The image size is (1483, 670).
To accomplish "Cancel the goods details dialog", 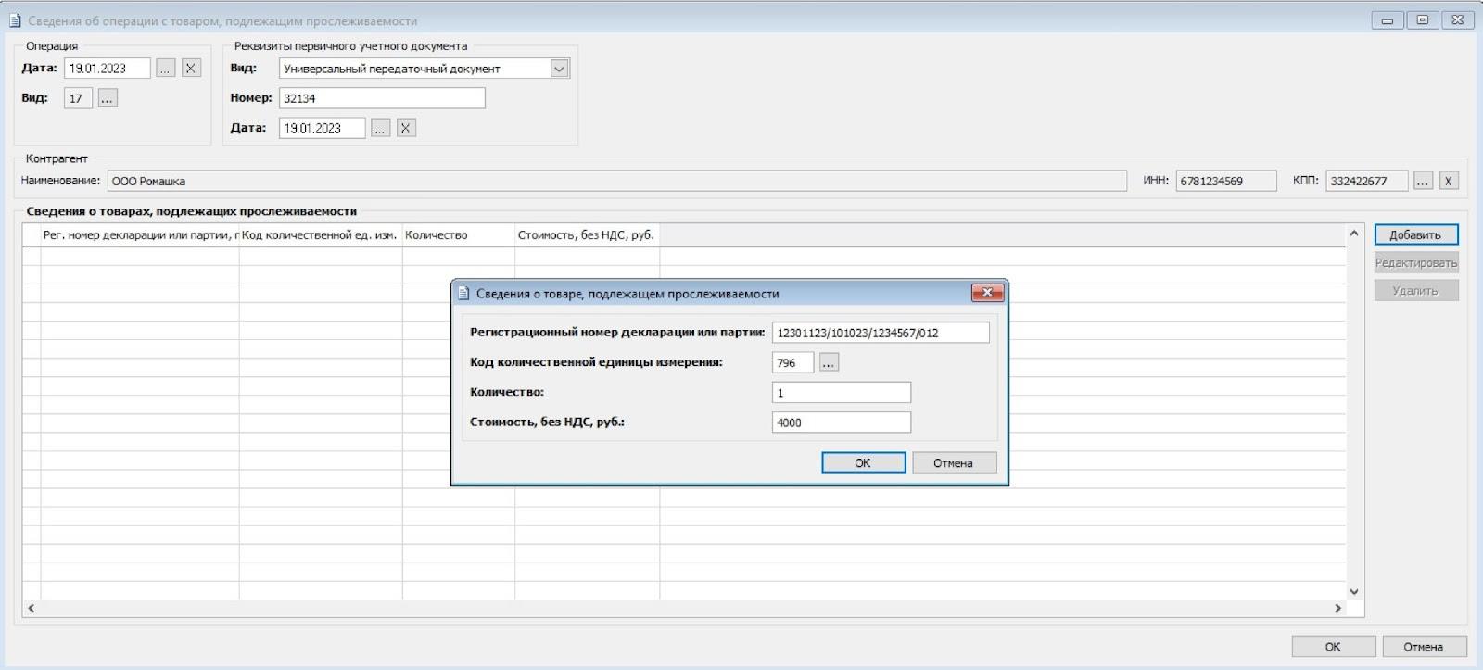I will click(954, 463).
